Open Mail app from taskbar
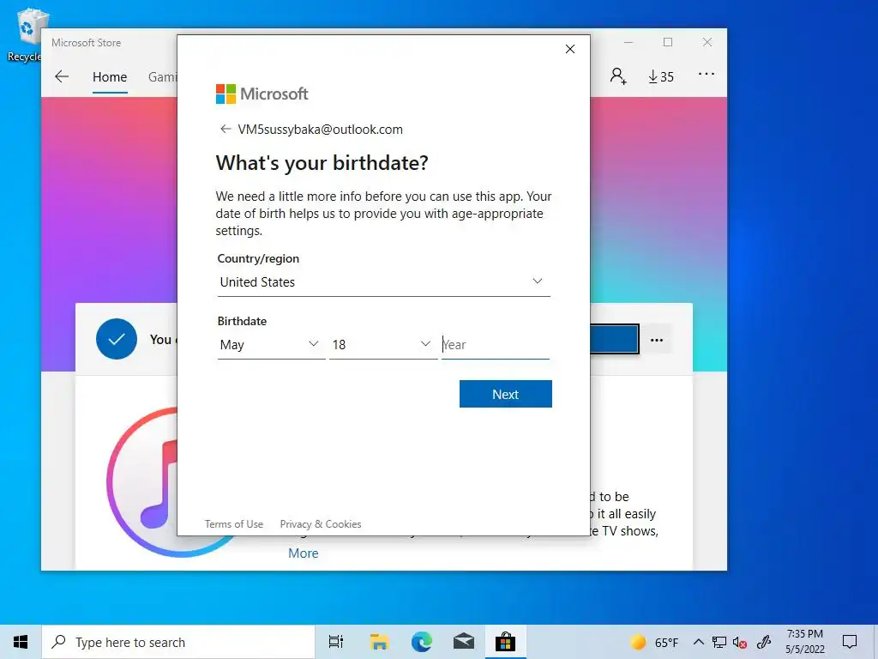This screenshot has height=659, width=878. [x=464, y=642]
